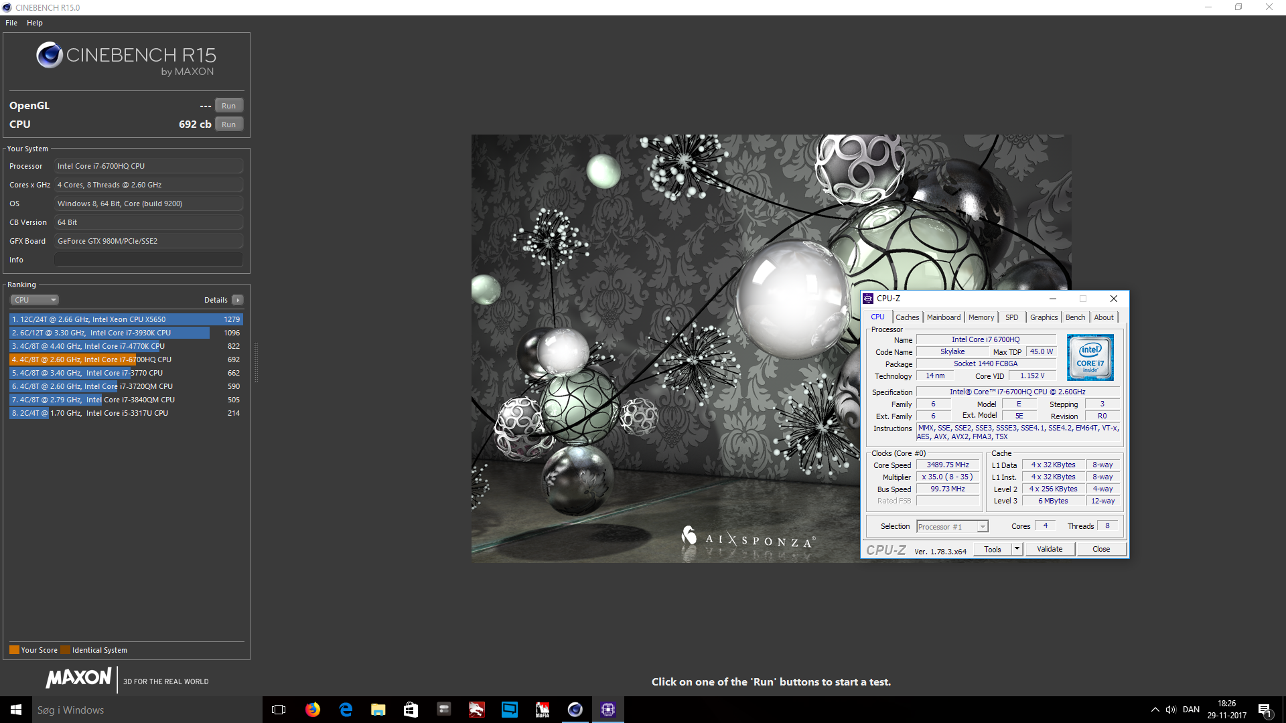This screenshot has height=723, width=1286.
Task: Run the CPU benchmark test
Action: click(228, 125)
